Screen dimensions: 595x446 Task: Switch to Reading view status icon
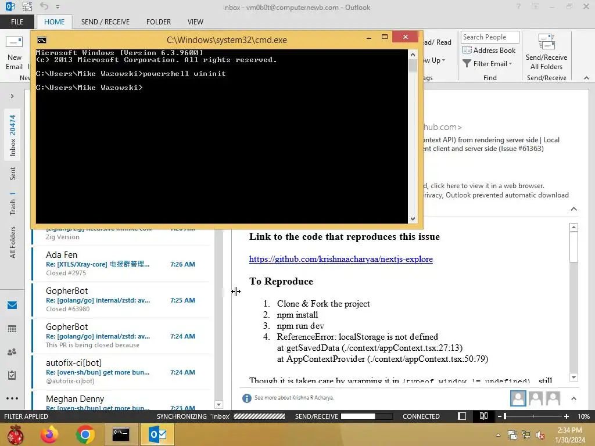coord(483,416)
